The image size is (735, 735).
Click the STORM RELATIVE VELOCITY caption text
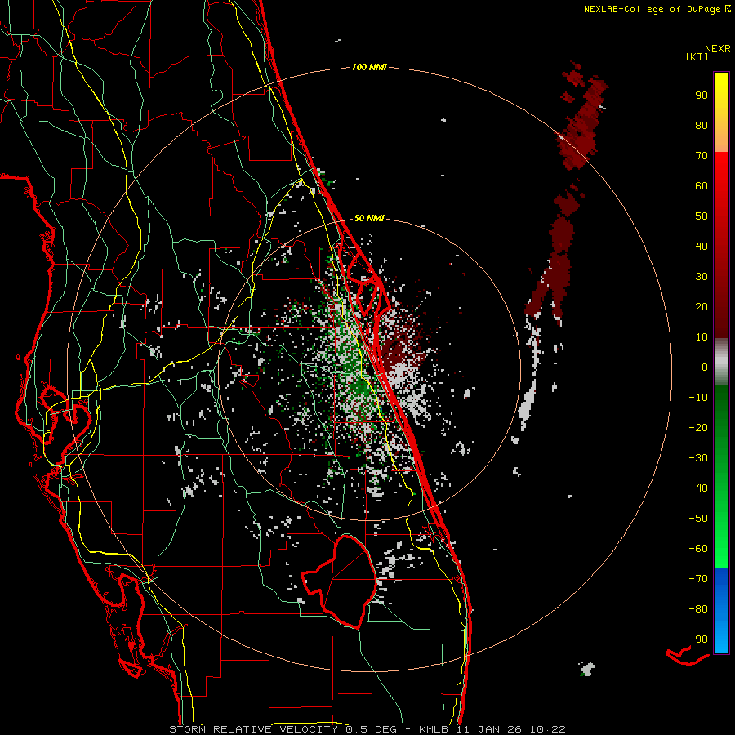253,729
